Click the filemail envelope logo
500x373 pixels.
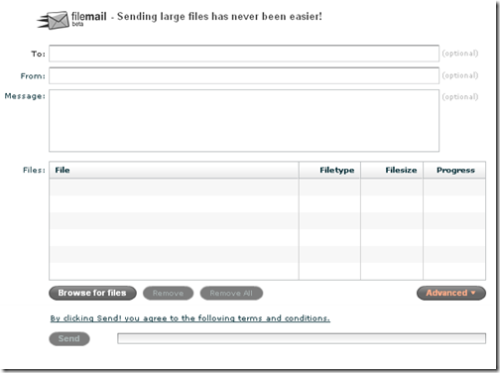click(x=53, y=20)
